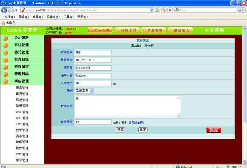Expand the address bar URL history dropdown

[151, 10]
